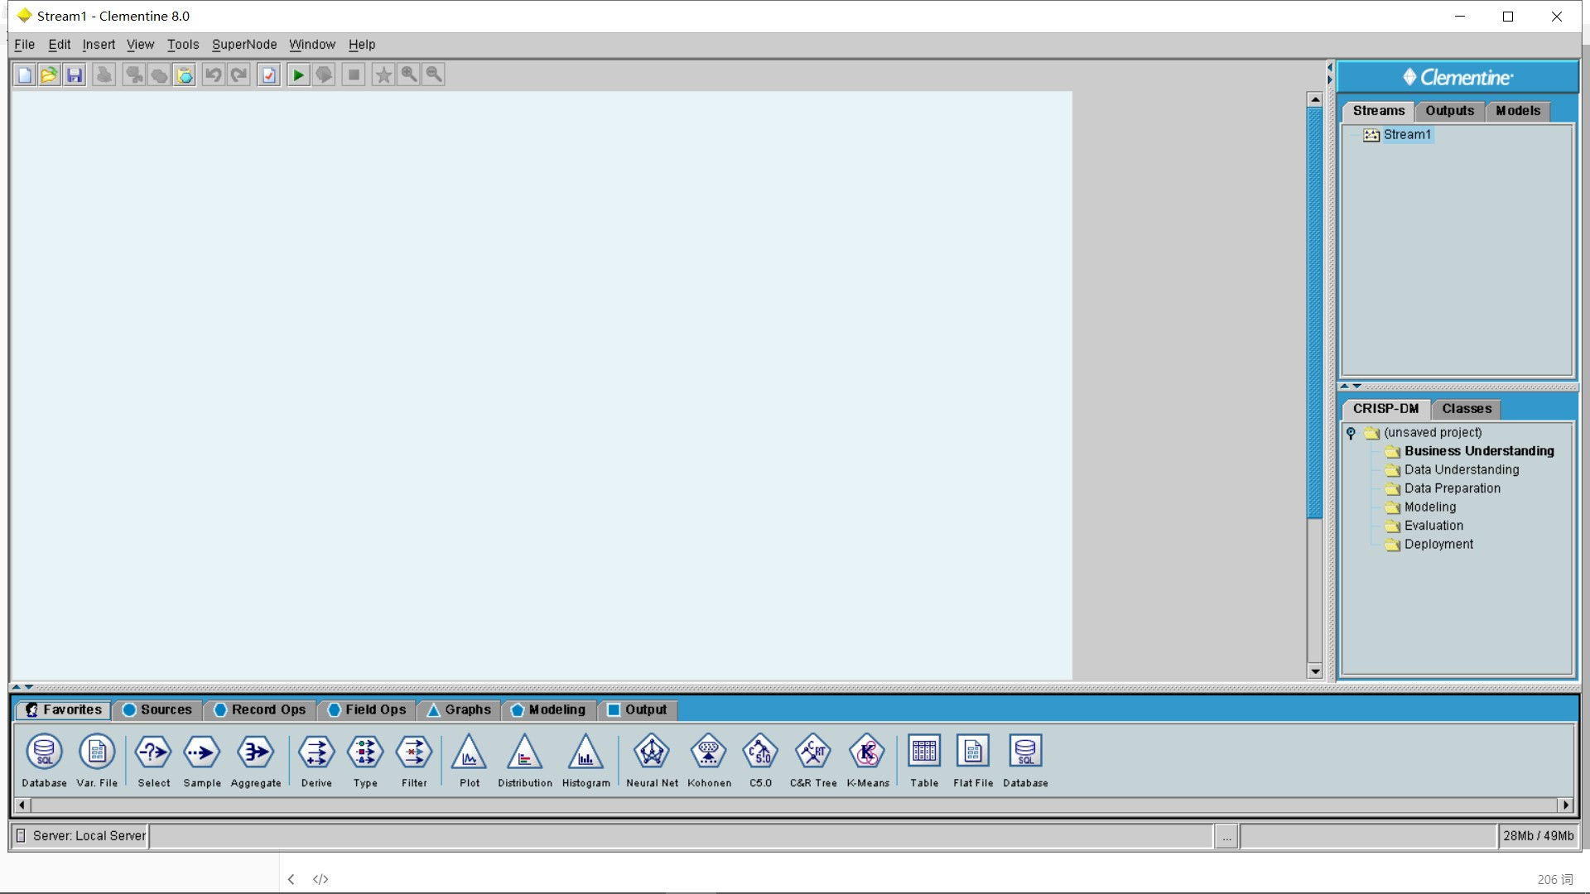This screenshot has width=1590, height=894.
Task: Click the Save stream toolbar icon
Action: coord(75,75)
